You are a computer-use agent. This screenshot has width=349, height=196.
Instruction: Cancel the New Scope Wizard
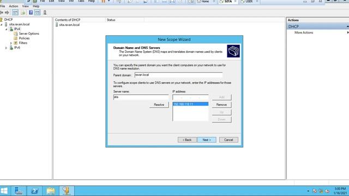pyautogui.click(x=228, y=140)
